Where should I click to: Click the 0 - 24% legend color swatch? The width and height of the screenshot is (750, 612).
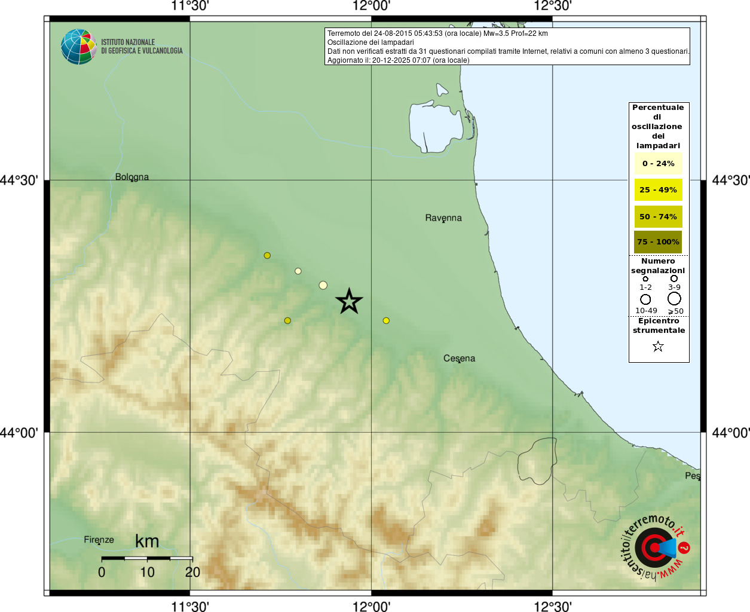(658, 163)
